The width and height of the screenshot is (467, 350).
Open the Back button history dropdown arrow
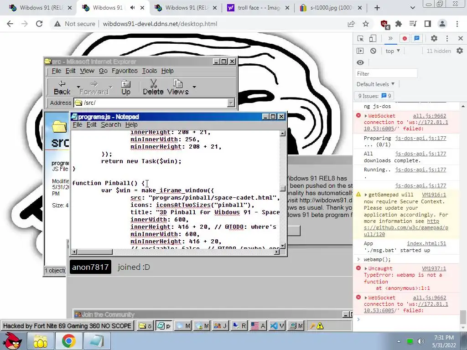coord(78,87)
